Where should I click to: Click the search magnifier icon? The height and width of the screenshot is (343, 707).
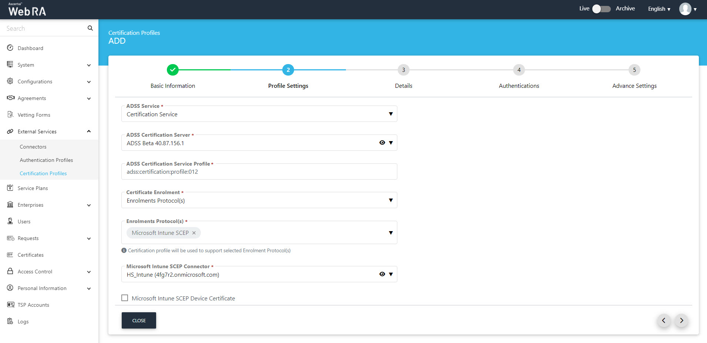pos(90,28)
